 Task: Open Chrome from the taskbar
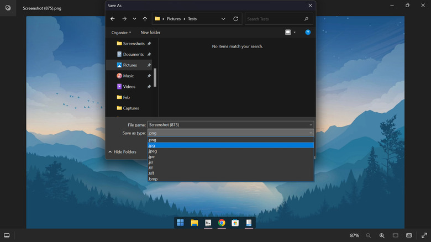[222, 223]
